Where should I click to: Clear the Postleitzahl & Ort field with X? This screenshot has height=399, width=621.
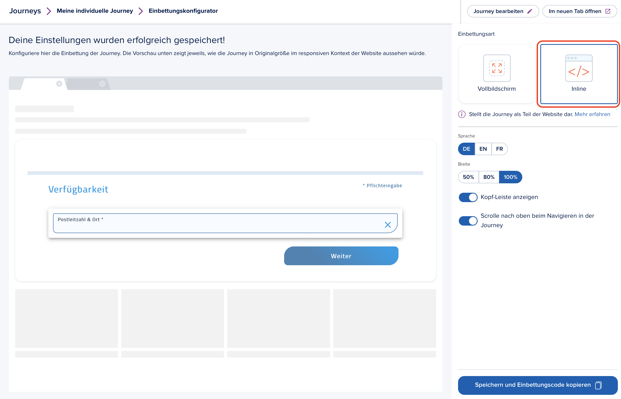point(388,225)
